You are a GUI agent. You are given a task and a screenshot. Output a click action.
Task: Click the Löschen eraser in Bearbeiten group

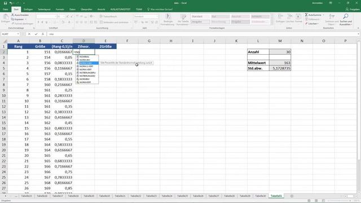[312, 24]
